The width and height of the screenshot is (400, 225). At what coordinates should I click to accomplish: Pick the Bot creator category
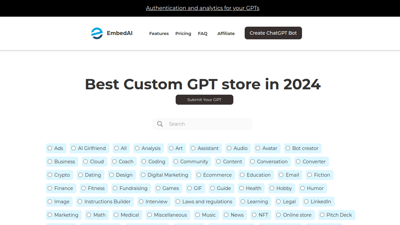(x=303, y=148)
